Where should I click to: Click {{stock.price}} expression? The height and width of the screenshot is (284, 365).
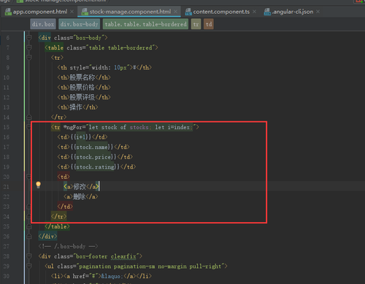tap(93, 157)
